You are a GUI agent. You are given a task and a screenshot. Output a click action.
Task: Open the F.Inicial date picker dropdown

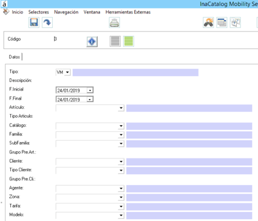click(90, 90)
